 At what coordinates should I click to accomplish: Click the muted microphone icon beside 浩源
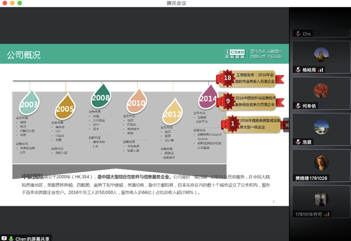pos(298,142)
